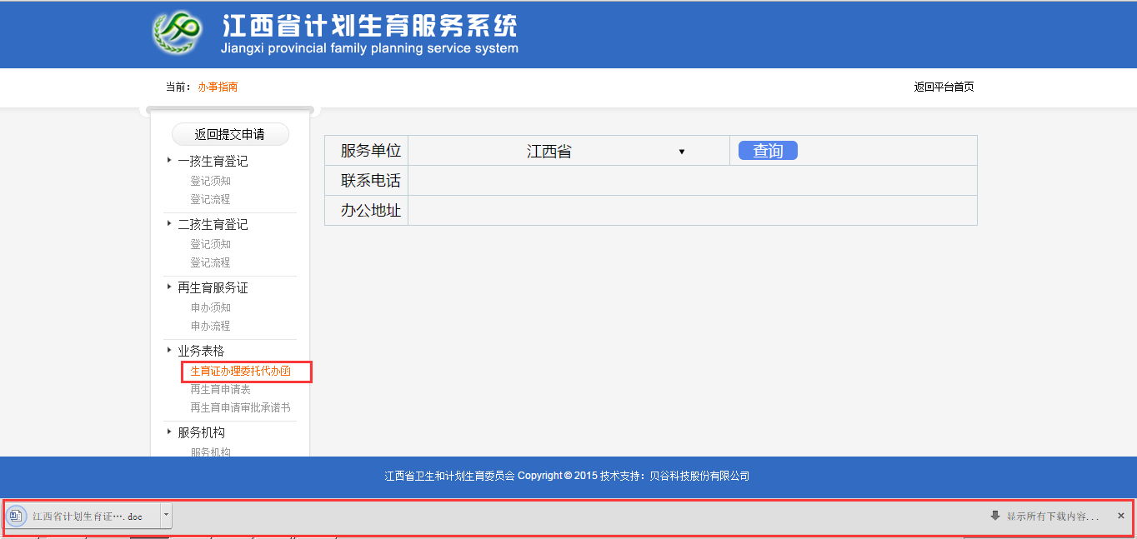Expand the 一孩生育登记 section arrow
This screenshot has width=1137, height=539.
coord(169,160)
